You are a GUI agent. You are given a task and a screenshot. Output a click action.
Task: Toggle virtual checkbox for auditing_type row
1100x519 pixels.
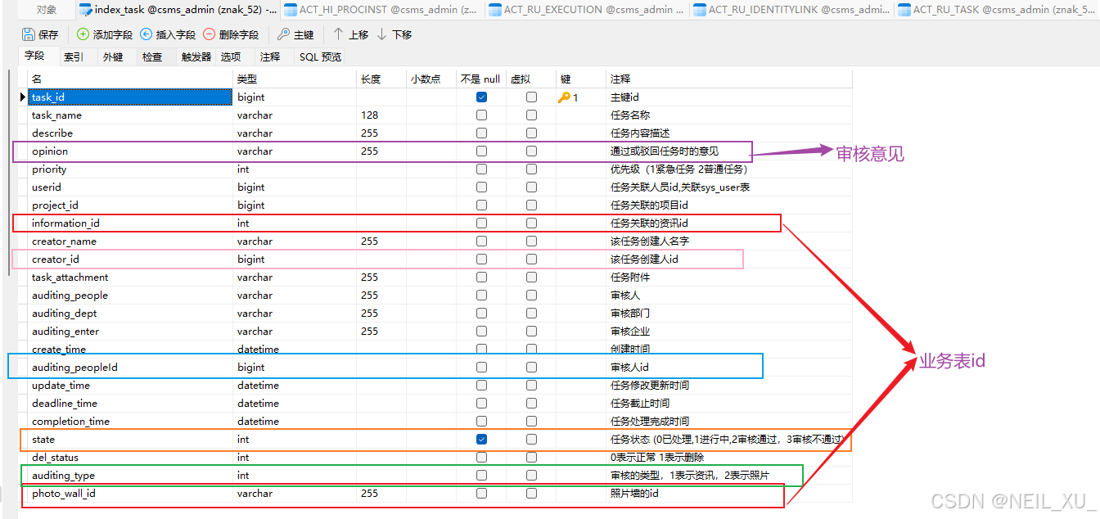point(531,475)
